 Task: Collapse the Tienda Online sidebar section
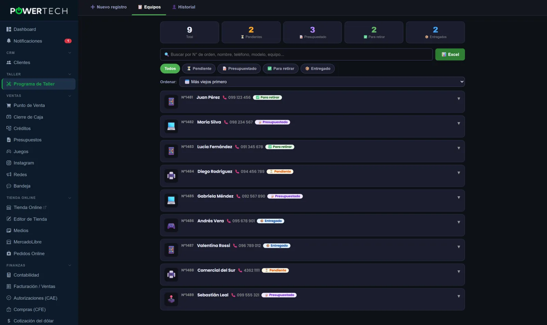[x=70, y=198]
